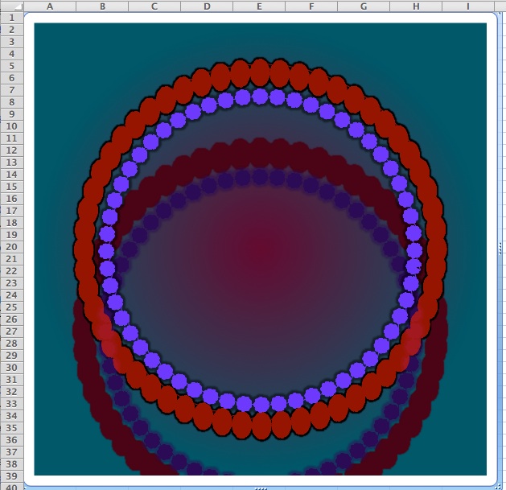The width and height of the screenshot is (506, 490).
Task: Select row 24 header
Action: pyautogui.click(x=11, y=295)
